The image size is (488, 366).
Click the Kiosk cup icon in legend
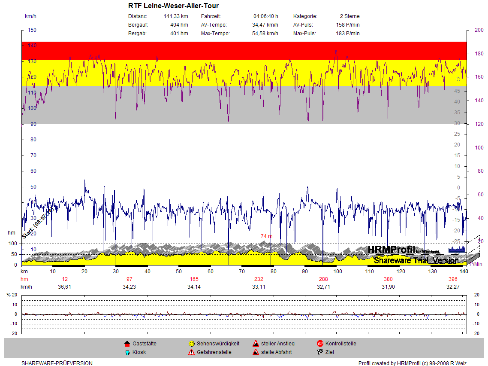[x=127, y=352]
